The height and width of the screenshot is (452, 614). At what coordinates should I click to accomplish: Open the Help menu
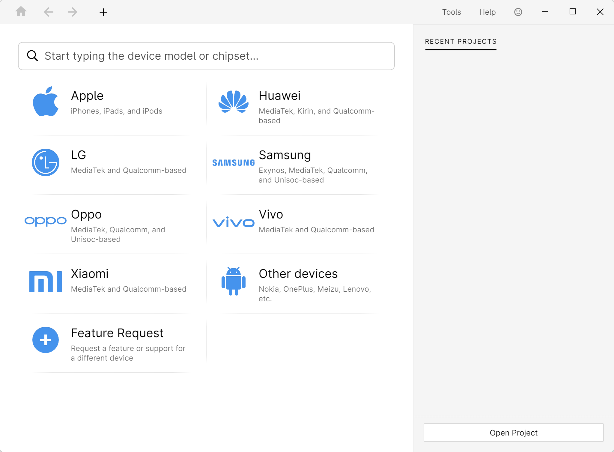[487, 12]
